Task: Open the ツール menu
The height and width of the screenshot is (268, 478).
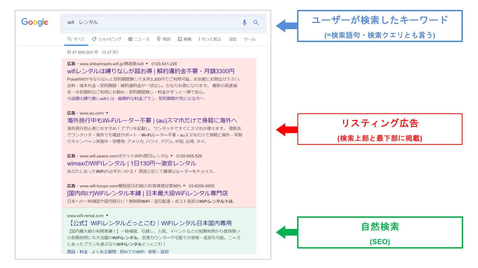Action: click(x=250, y=39)
